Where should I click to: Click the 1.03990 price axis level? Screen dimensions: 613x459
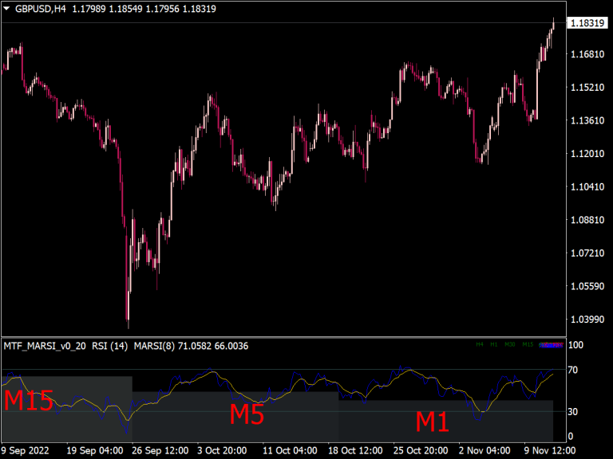[x=587, y=320]
